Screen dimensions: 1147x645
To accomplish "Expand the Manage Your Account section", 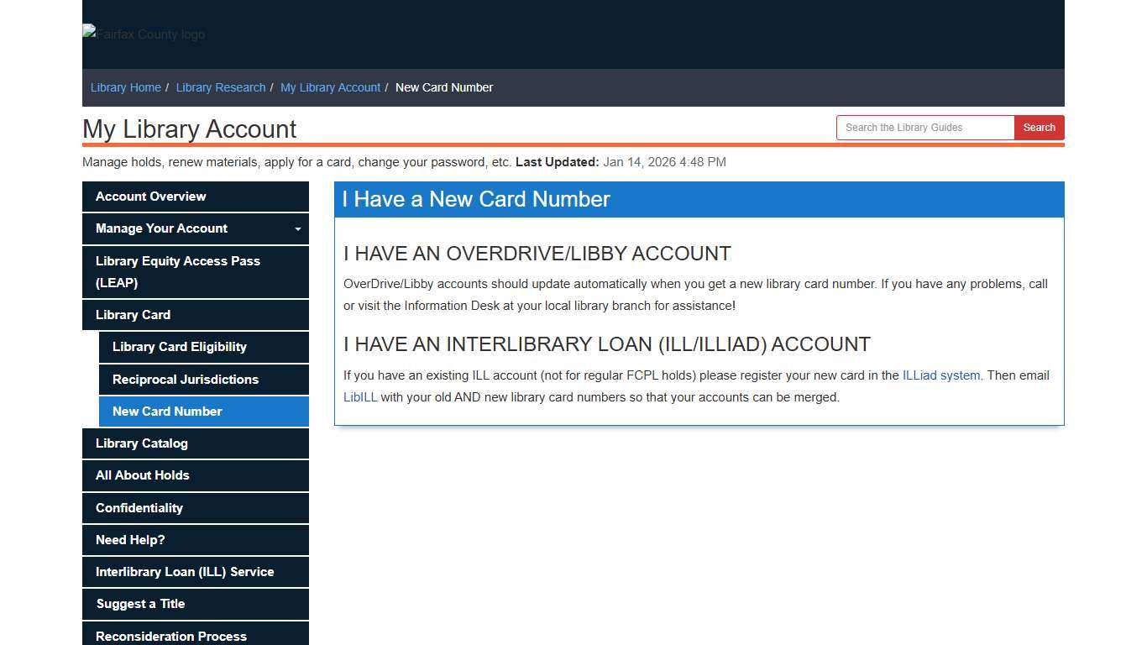I will [195, 228].
